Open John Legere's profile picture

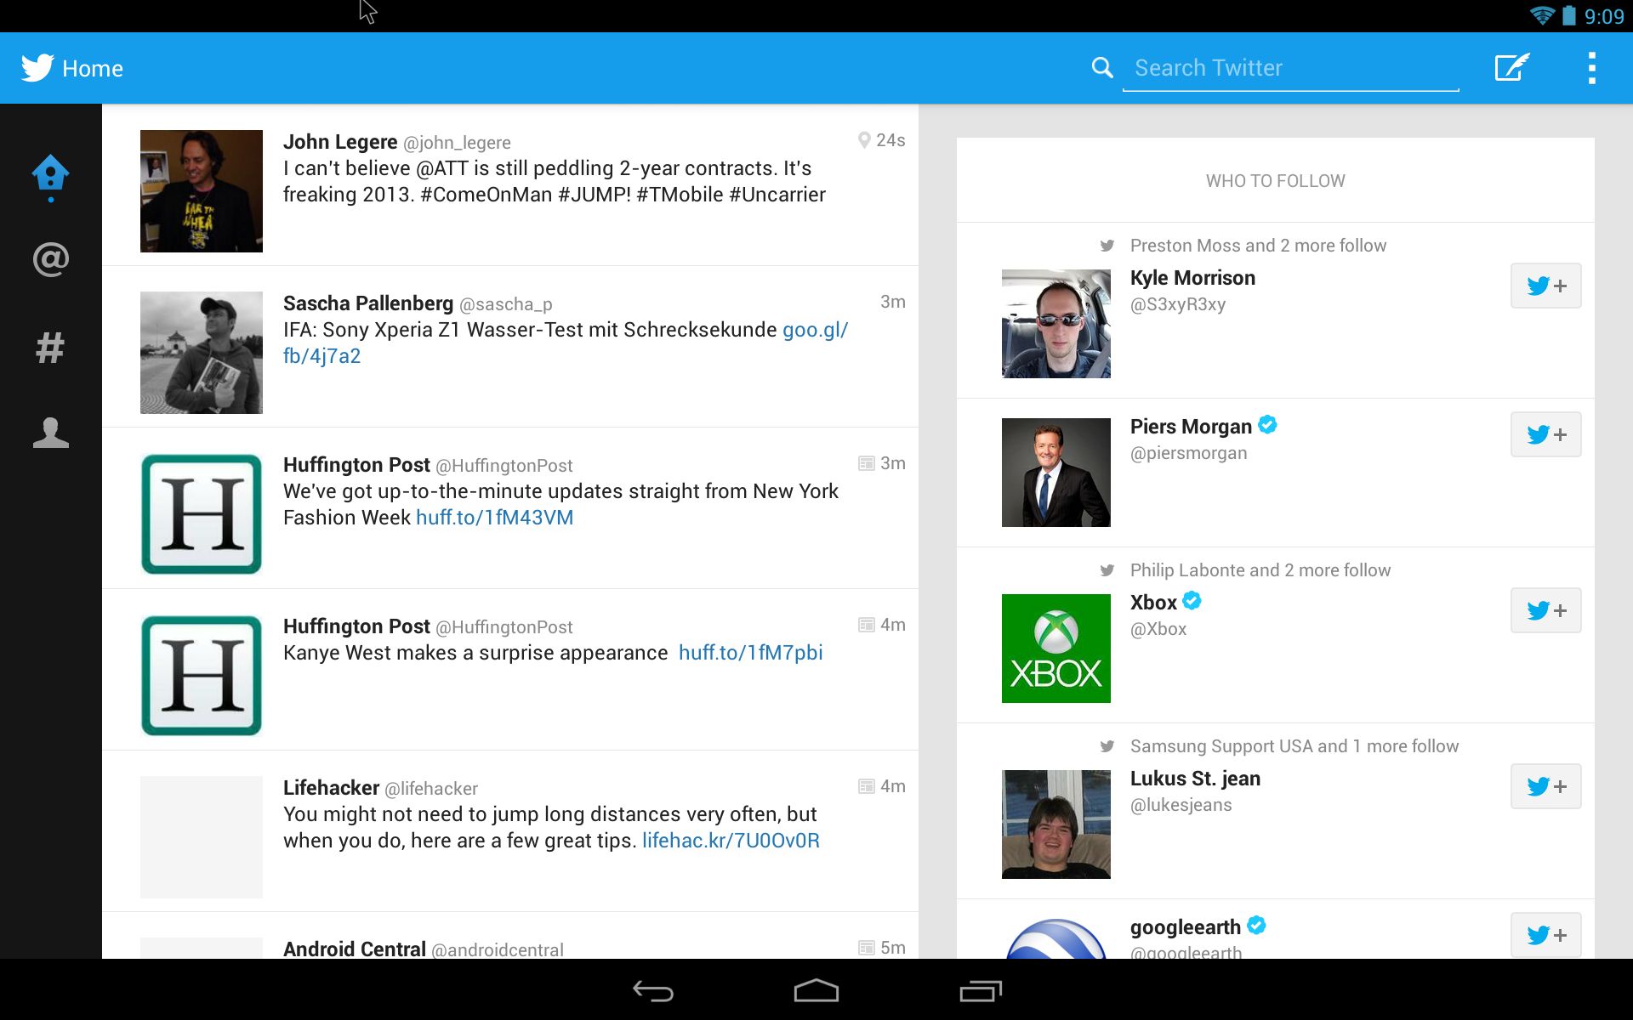[202, 191]
